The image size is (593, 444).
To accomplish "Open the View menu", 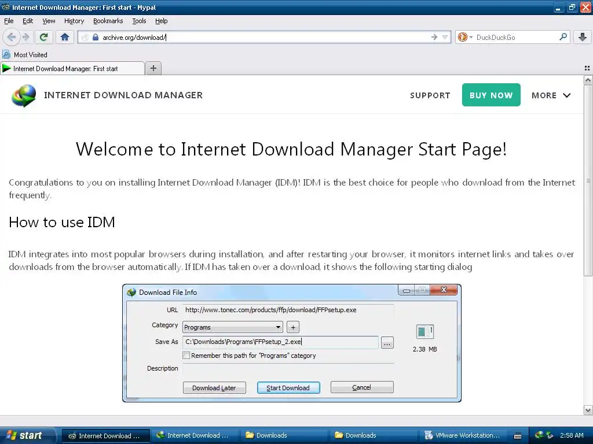I will tap(49, 21).
